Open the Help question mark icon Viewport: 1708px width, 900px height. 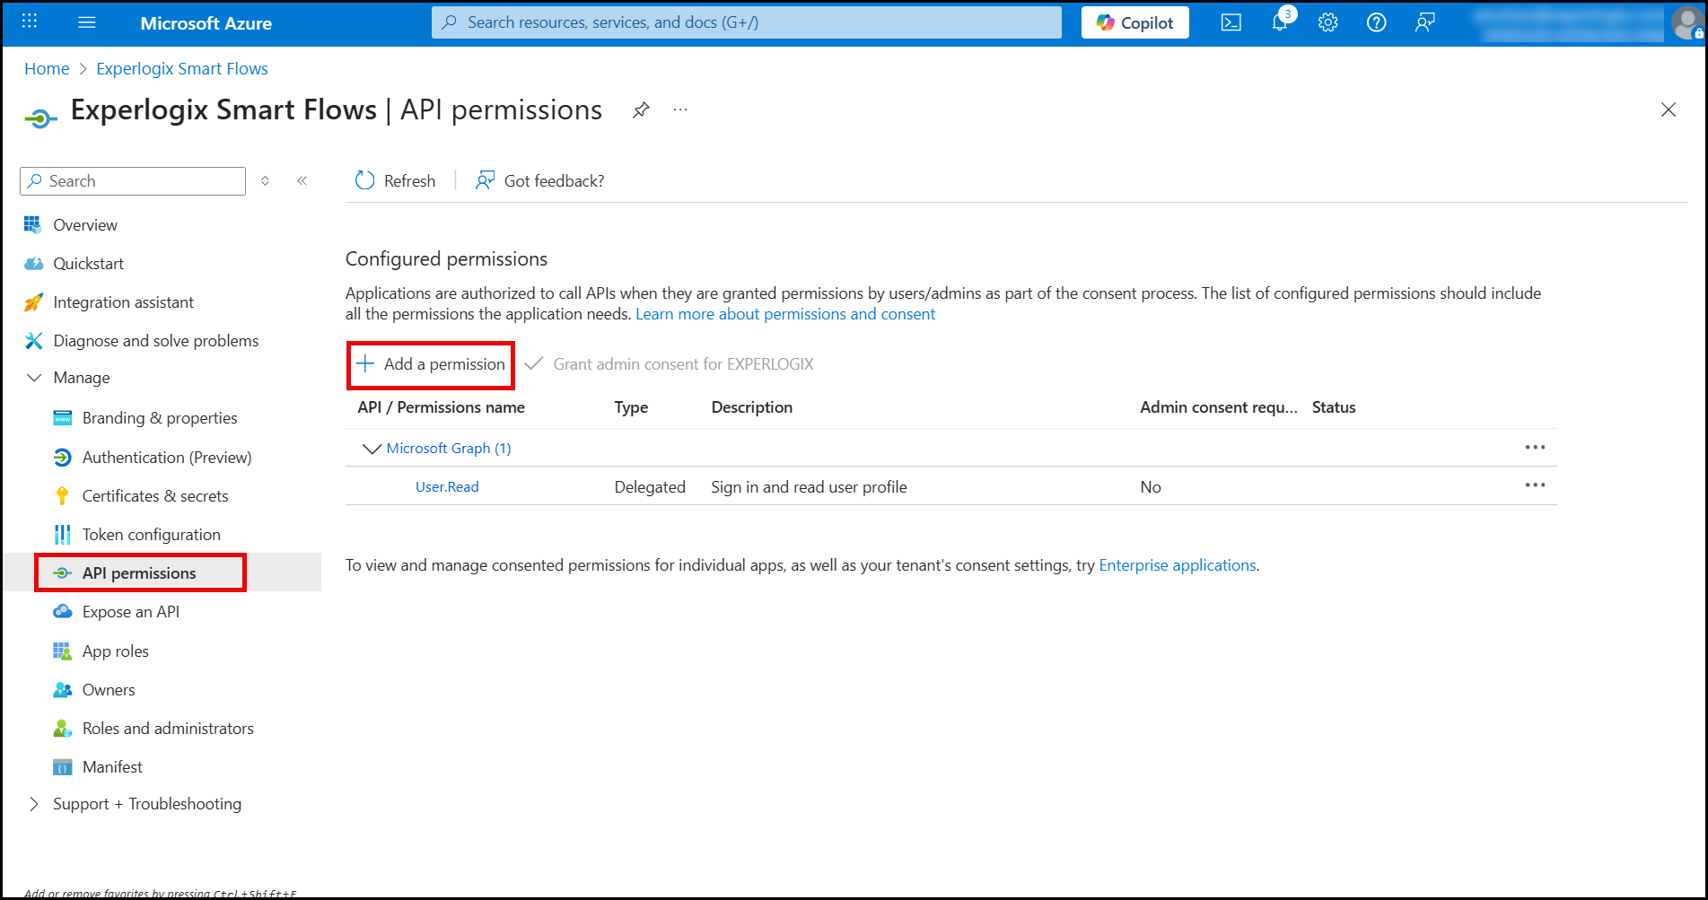pos(1377,22)
